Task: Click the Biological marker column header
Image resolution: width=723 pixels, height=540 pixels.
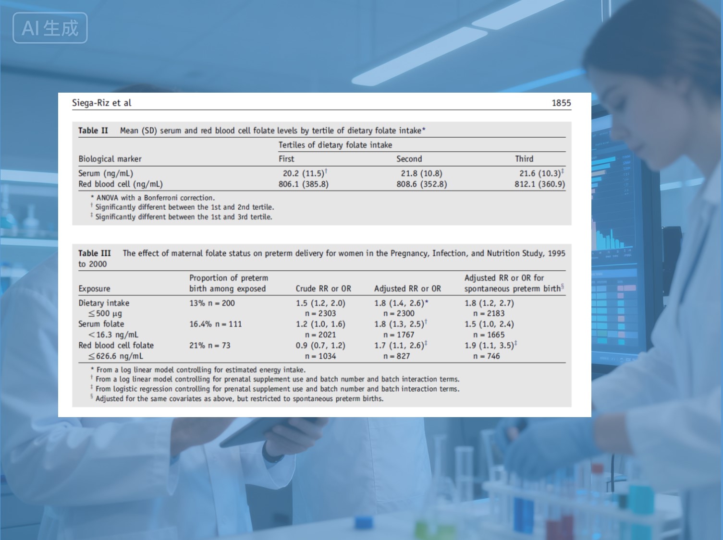Action: pyautogui.click(x=110, y=159)
